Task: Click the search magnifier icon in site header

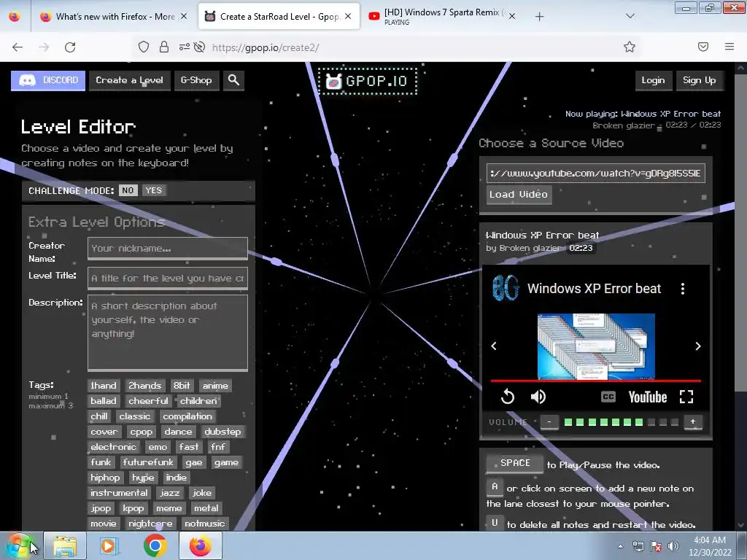Action: point(233,80)
